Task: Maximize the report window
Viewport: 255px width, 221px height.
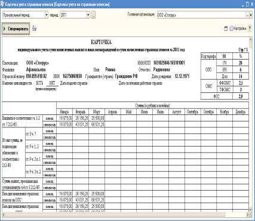Action: pyautogui.click(x=247, y=4)
